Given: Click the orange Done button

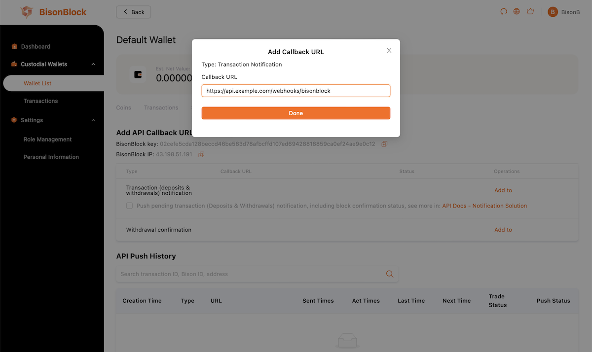Looking at the screenshot, I should click(296, 113).
